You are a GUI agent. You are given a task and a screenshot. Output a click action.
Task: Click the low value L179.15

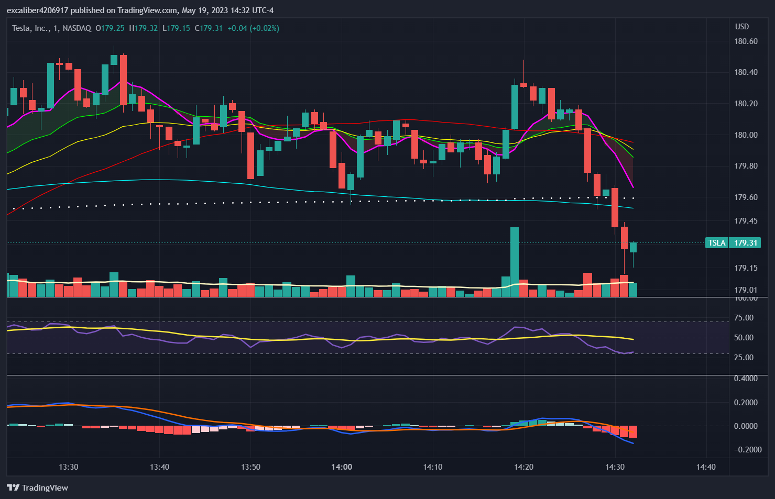coord(176,28)
